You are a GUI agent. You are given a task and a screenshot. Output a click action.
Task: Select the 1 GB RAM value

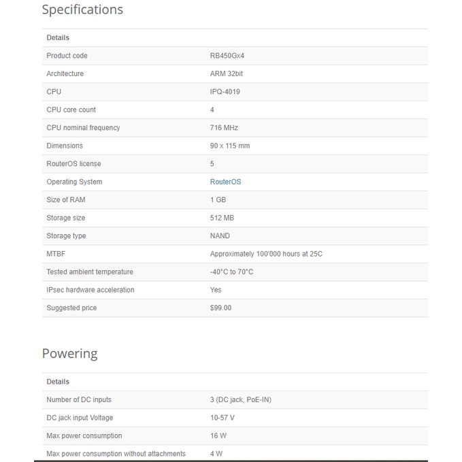point(218,200)
